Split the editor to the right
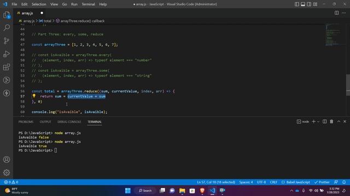Image resolution: width=350 pixels, height=196 pixels. coord(336,13)
